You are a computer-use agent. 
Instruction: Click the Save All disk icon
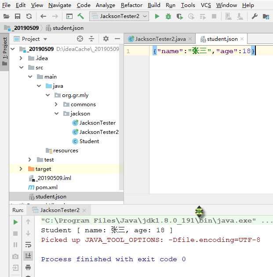(18, 16)
